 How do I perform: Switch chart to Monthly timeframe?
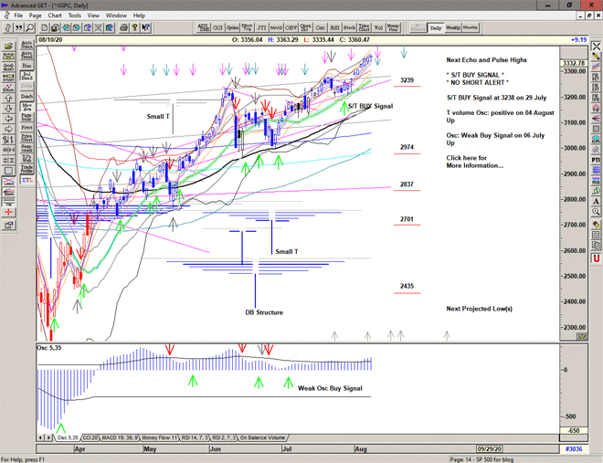point(471,27)
